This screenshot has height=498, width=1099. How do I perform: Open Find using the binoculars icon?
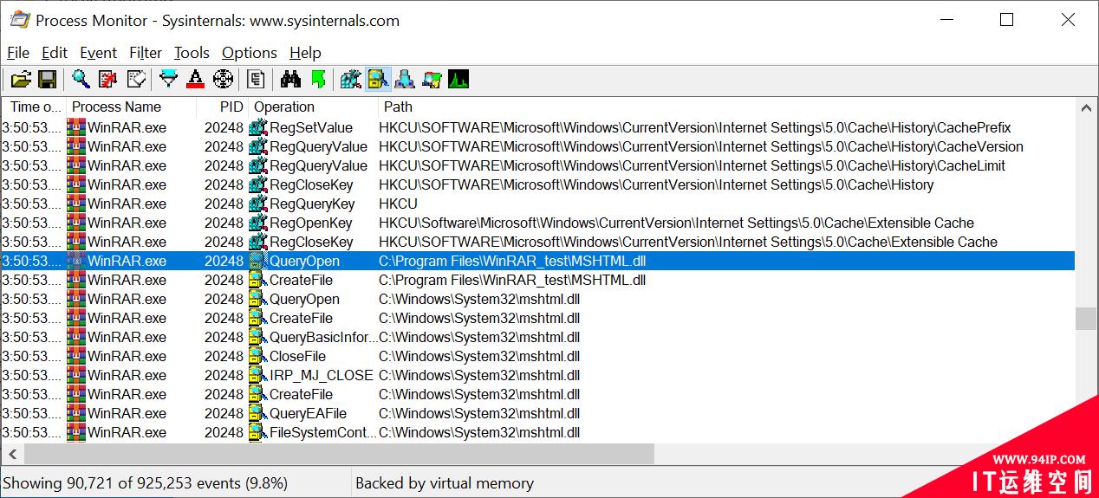(x=290, y=80)
